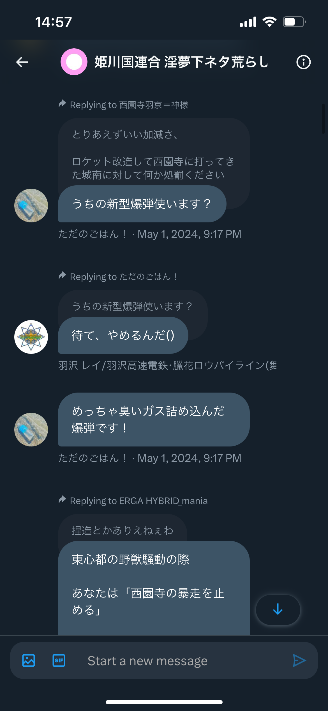This screenshot has height=711, width=328.
Task: Open ただのごはん！ avatar beside the 新型爆弾 message
Action: tap(31, 206)
